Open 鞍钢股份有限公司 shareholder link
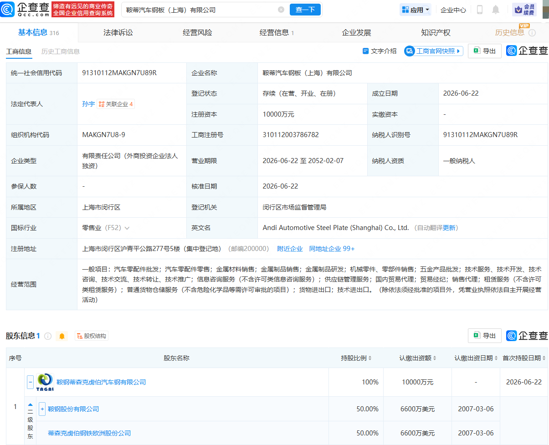This screenshot has height=445, width=549. 73,409
